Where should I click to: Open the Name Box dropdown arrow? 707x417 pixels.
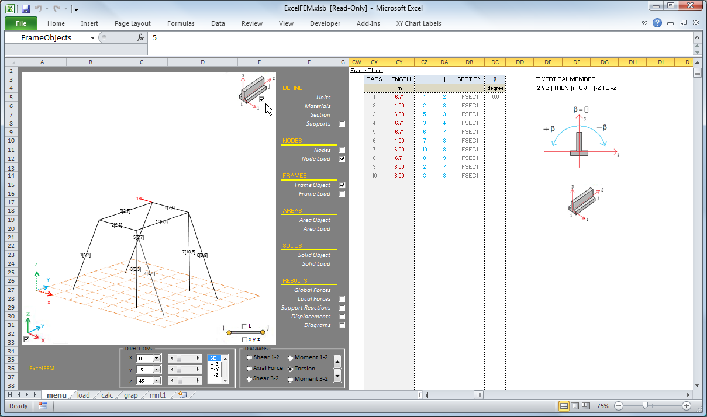pos(92,37)
